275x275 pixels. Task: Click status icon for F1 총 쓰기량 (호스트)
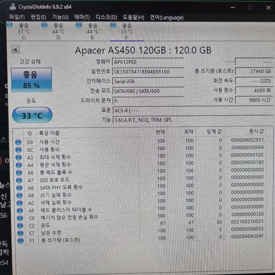coord(21,241)
